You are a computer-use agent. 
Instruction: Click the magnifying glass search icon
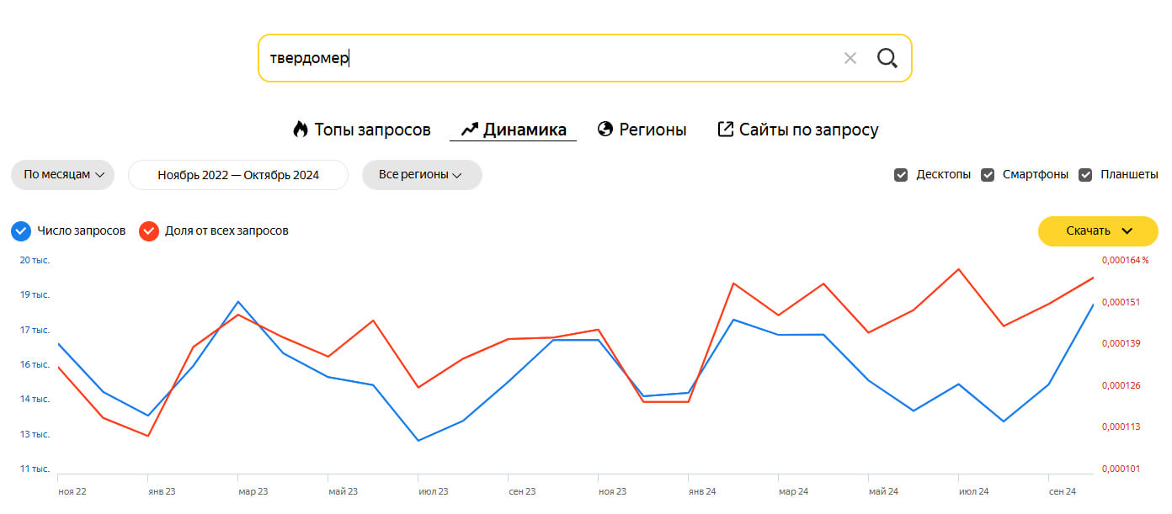pos(887,58)
